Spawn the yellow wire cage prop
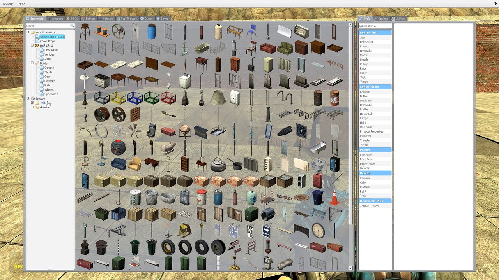 click(x=118, y=98)
